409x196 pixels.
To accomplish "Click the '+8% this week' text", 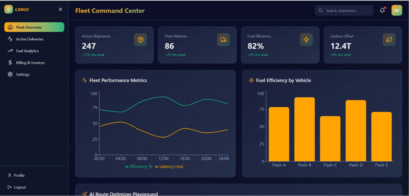I will coord(341,55).
